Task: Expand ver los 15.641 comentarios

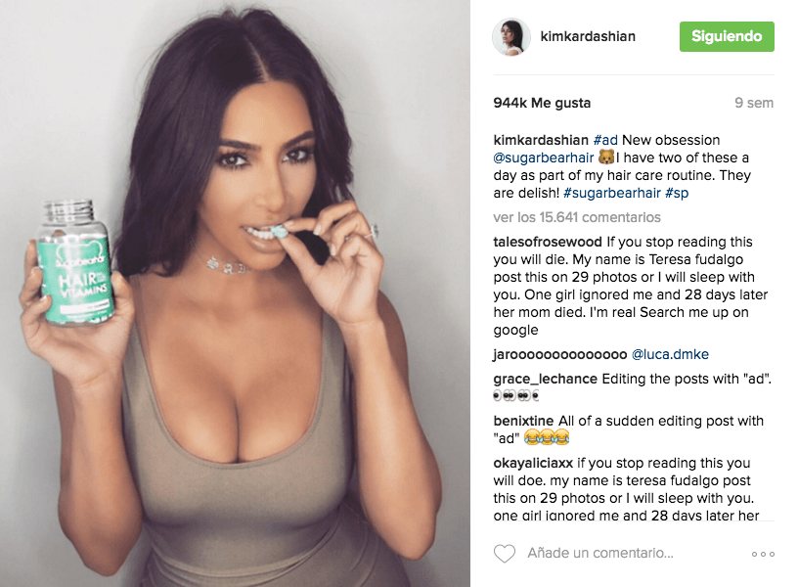Action: tap(577, 217)
